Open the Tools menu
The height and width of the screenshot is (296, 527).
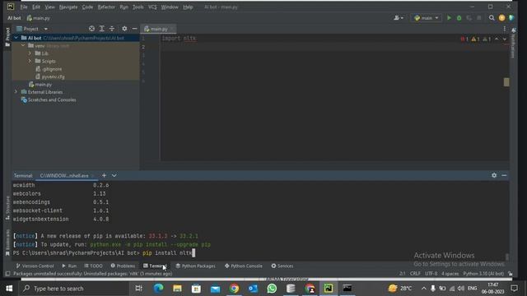(x=138, y=7)
